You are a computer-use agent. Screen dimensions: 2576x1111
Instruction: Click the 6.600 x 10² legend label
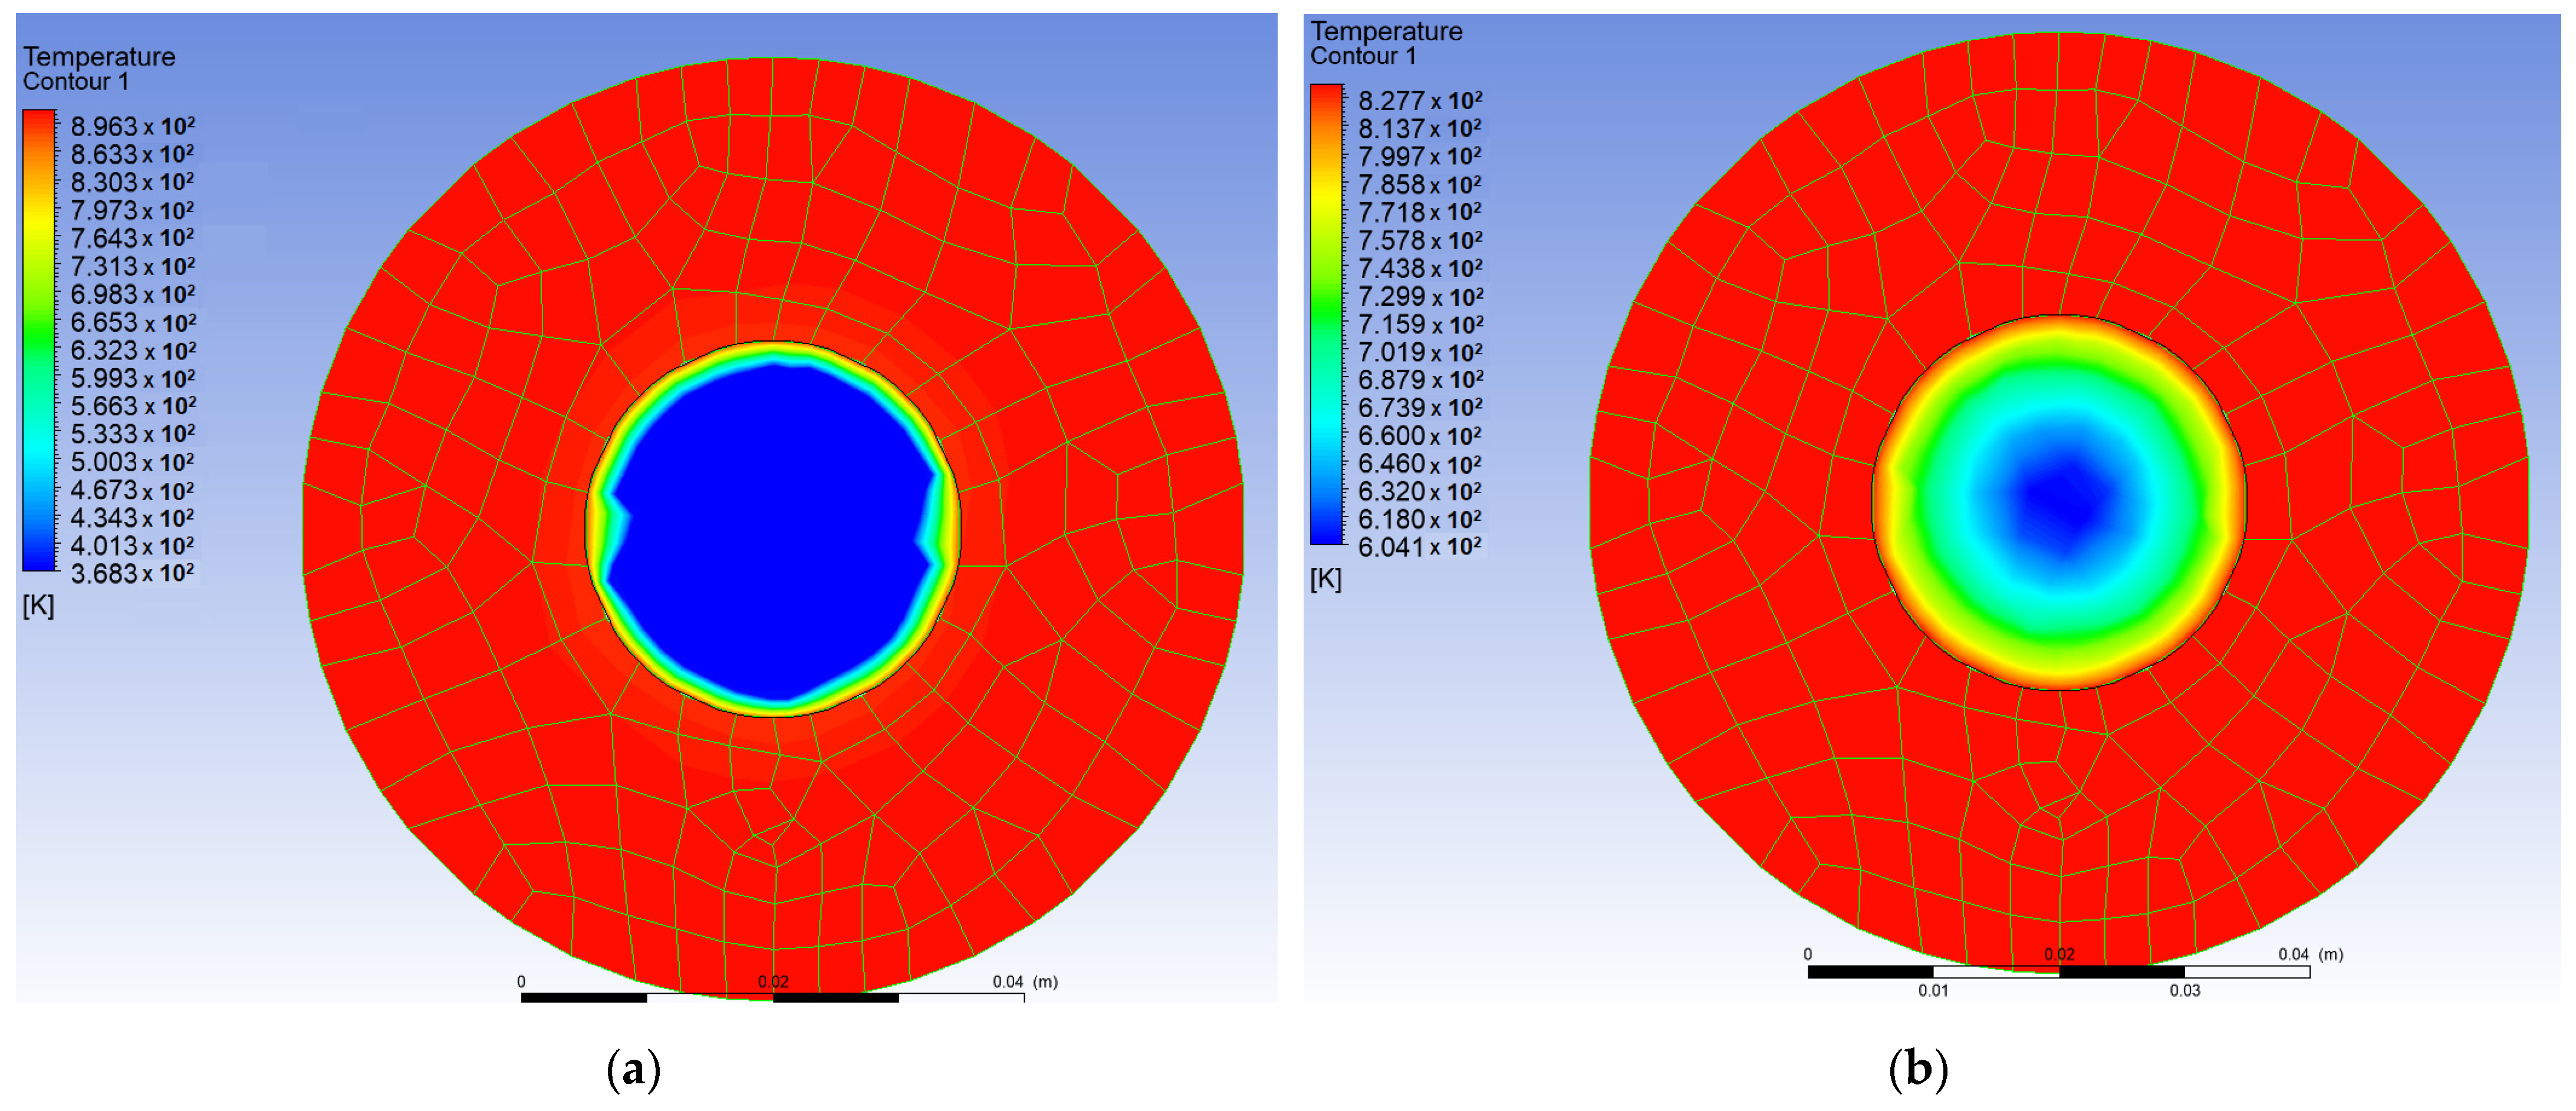(x=1420, y=437)
